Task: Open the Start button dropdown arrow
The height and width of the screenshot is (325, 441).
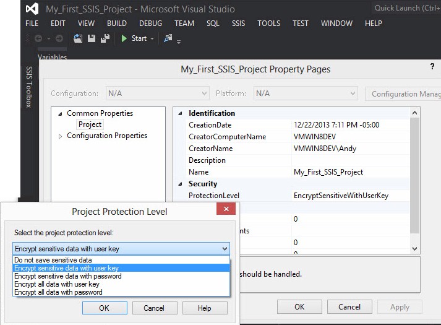Action: tap(152, 38)
